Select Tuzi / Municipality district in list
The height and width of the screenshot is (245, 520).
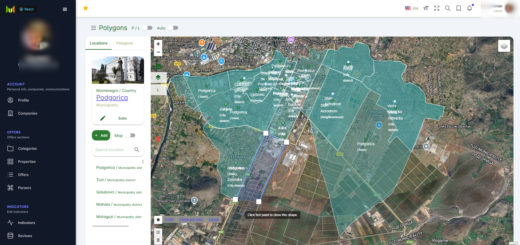[116, 180]
